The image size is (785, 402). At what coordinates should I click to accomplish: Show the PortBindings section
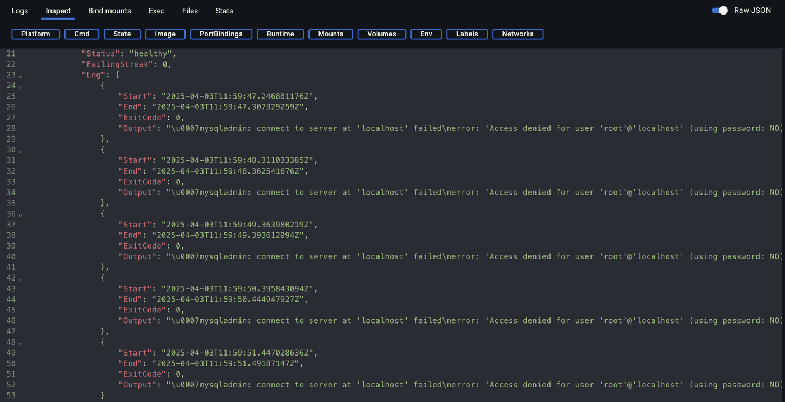[x=221, y=34]
